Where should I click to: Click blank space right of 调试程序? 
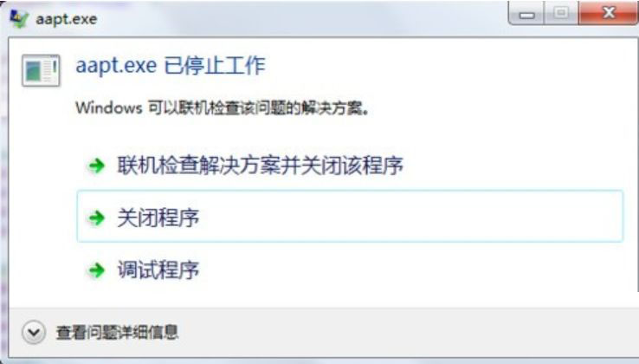pyautogui.click(x=408, y=270)
